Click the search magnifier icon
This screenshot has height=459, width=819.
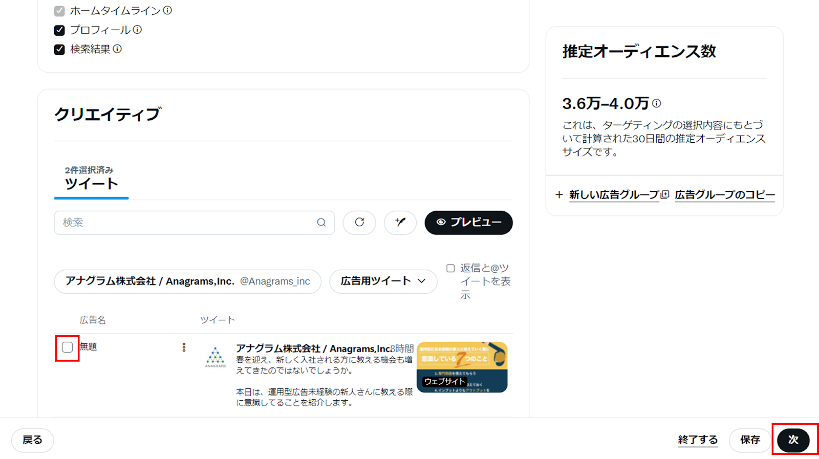321,223
